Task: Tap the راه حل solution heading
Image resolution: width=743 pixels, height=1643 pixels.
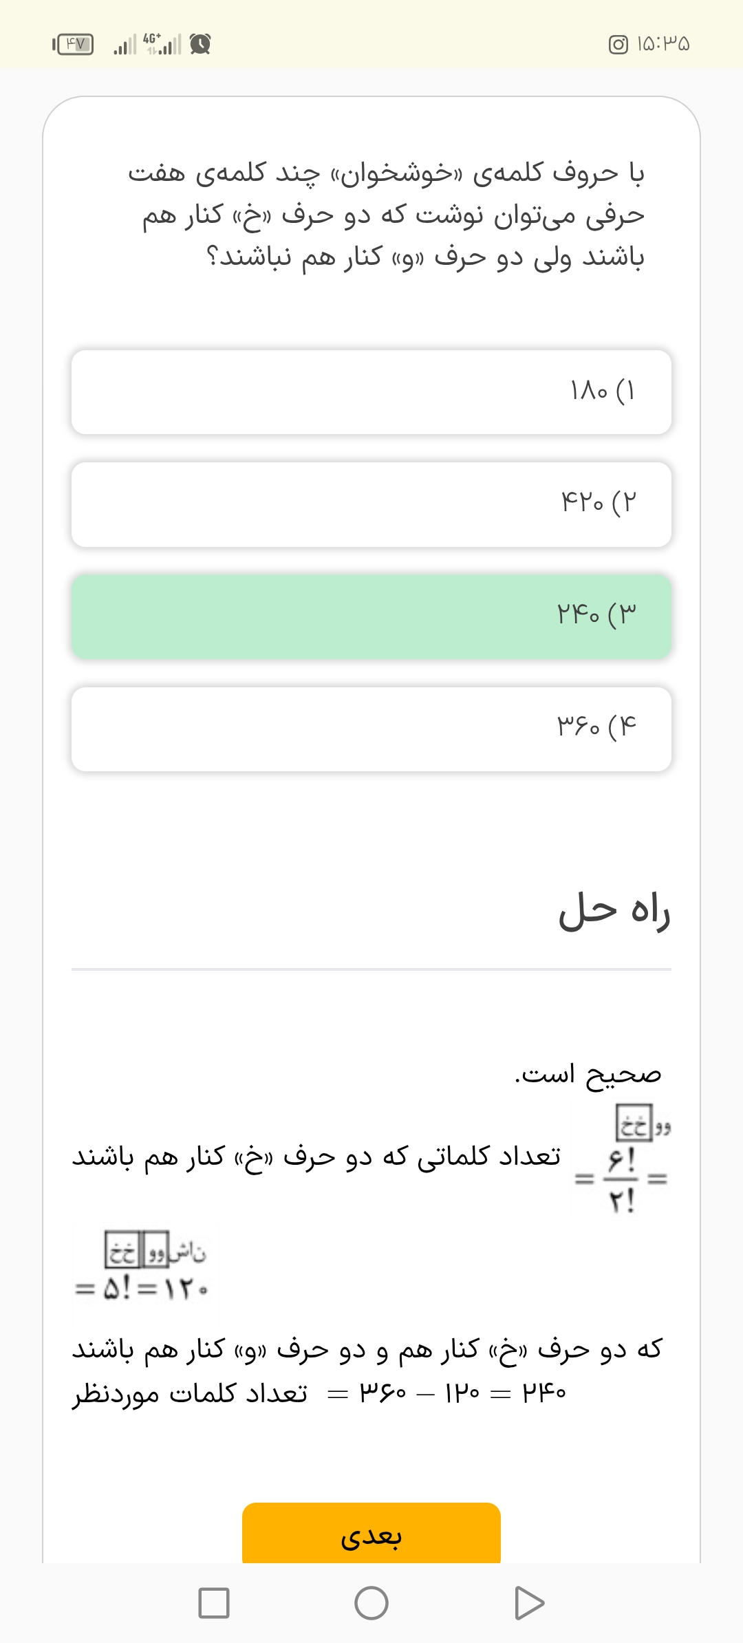Action: click(614, 912)
